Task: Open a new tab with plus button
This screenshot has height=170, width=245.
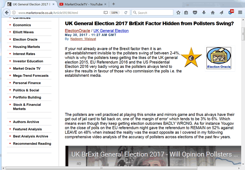Action: pyautogui.click(x=114, y=4)
